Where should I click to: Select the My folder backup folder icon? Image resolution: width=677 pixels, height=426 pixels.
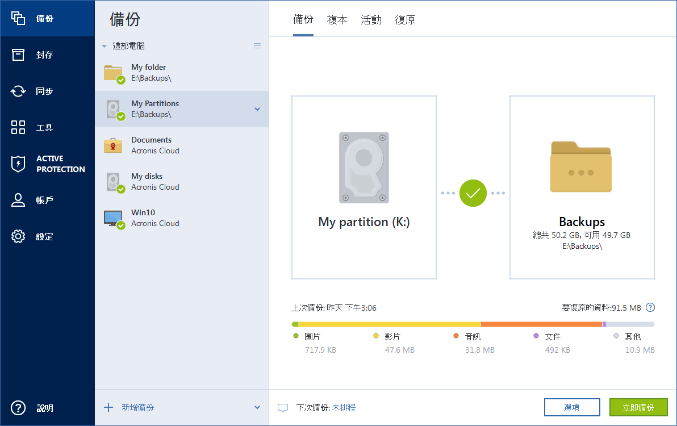pyautogui.click(x=114, y=74)
